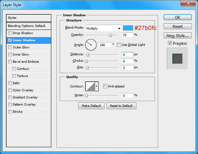This screenshot has height=154, width=198.
Task: Open the Blend Mode Multiply dropdown
Action: pos(103,28)
